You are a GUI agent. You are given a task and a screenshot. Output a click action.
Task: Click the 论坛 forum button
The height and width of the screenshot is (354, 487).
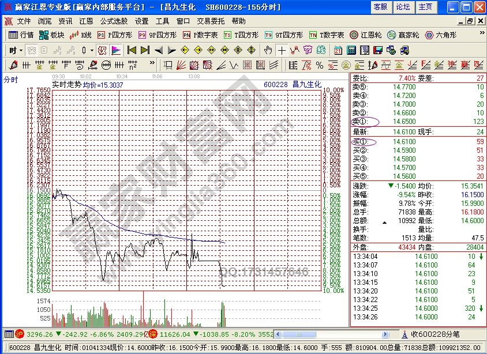click(x=403, y=7)
